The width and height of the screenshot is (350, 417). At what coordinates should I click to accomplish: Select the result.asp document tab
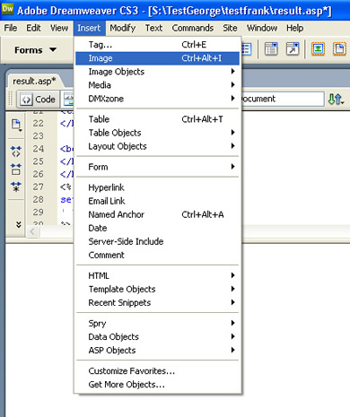click(x=34, y=81)
